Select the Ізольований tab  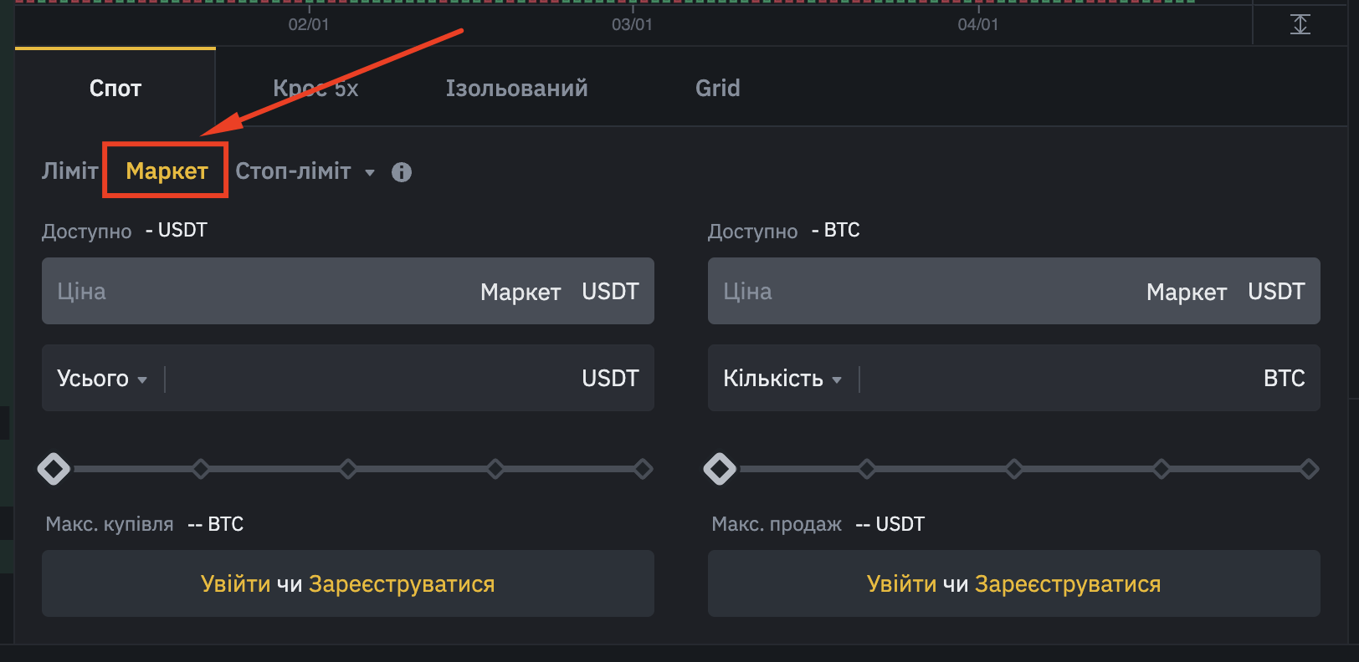coord(516,88)
